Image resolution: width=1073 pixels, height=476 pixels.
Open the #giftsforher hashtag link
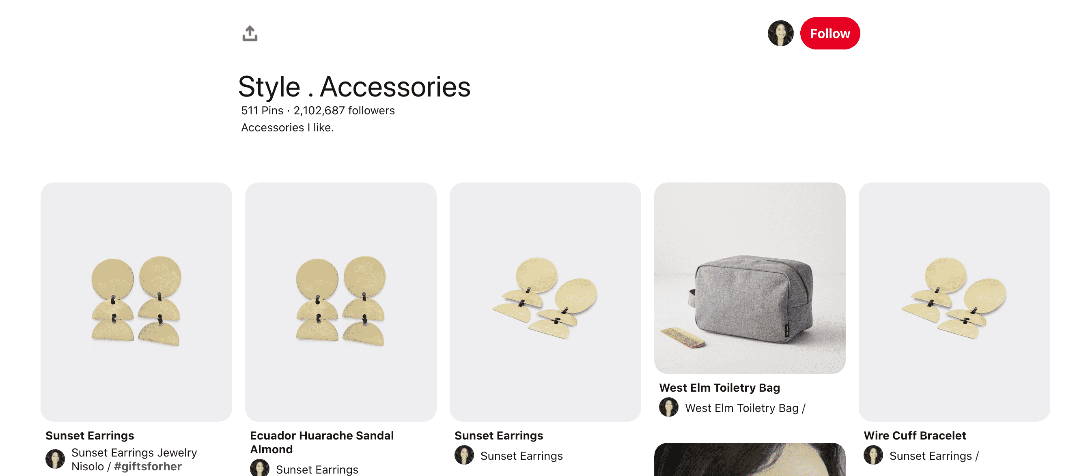[x=148, y=466]
